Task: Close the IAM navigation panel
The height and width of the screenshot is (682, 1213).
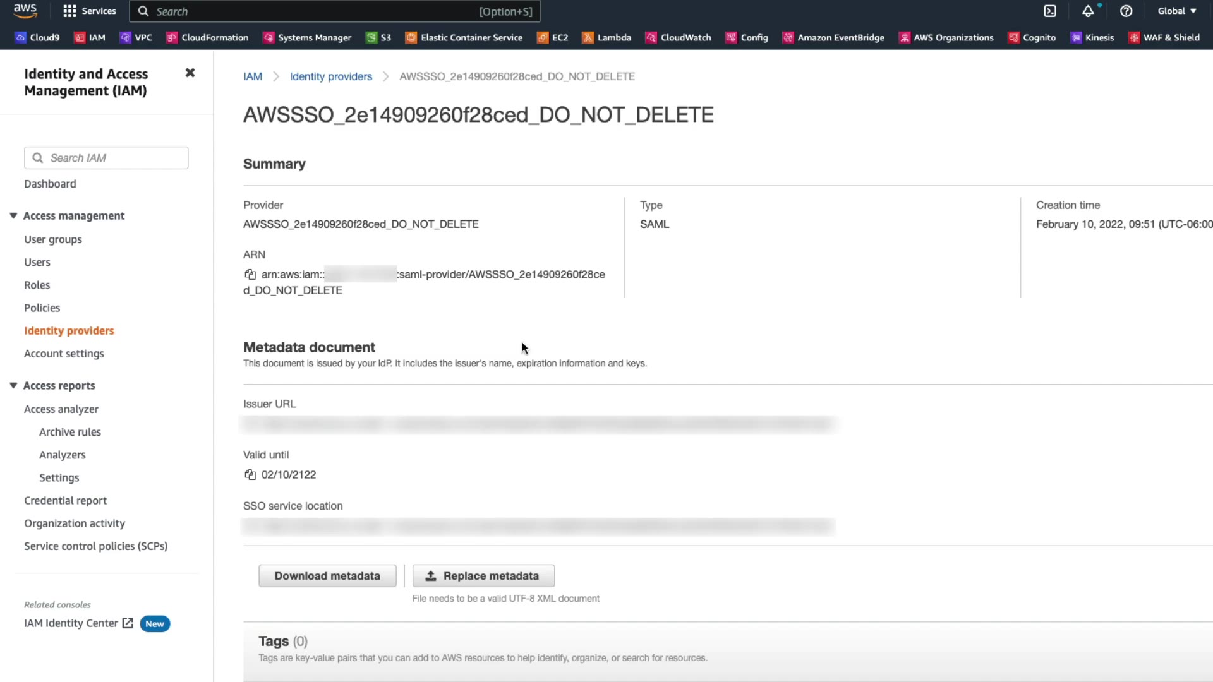Action: point(190,73)
